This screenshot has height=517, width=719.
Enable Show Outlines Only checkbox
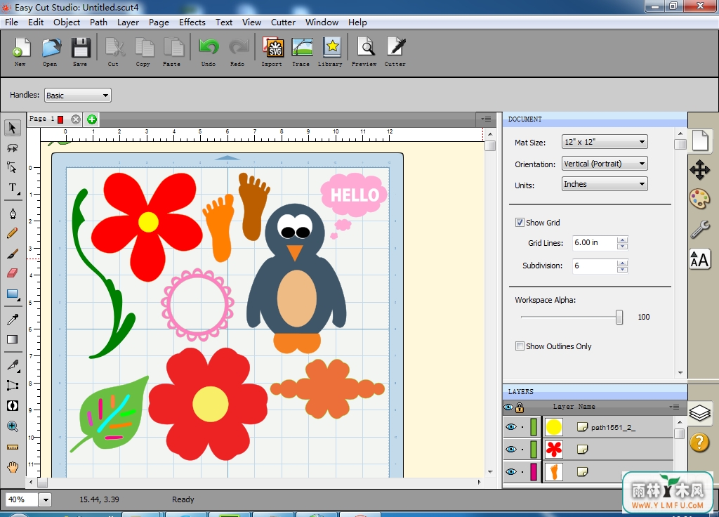click(x=520, y=346)
